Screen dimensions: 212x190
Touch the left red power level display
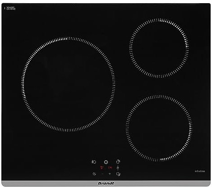[102, 168]
